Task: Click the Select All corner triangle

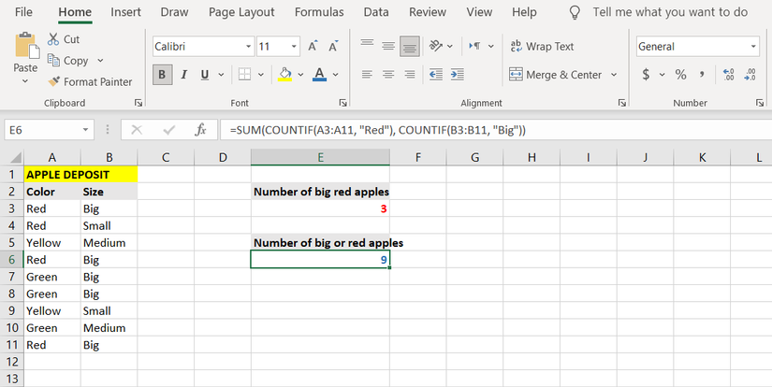Action: 15,157
